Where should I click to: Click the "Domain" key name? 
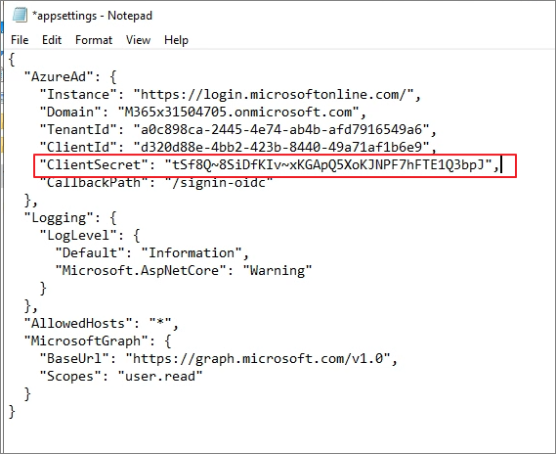coord(70,113)
